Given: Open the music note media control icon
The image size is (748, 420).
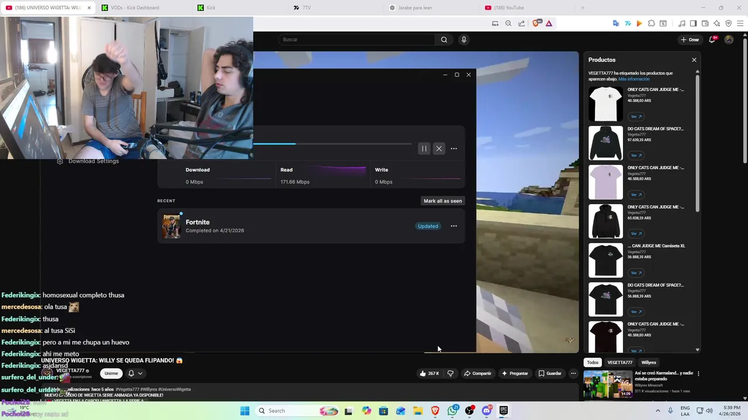Looking at the screenshot, I should [x=682, y=23].
